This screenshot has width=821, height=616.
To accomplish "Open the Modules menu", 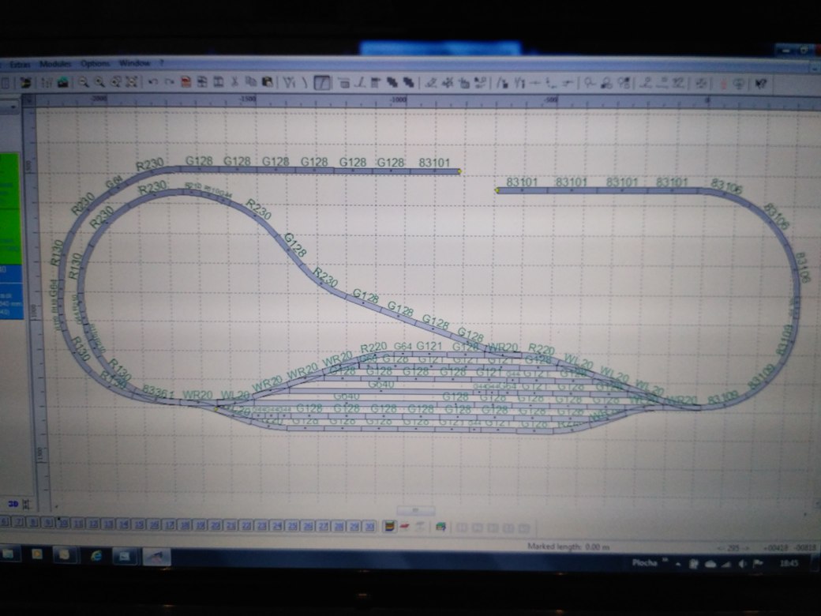I will [x=55, y=63].
